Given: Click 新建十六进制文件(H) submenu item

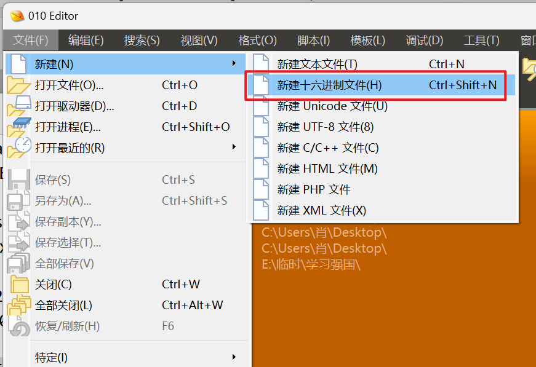Looking at the screenshot, I should tap(382, 85).
